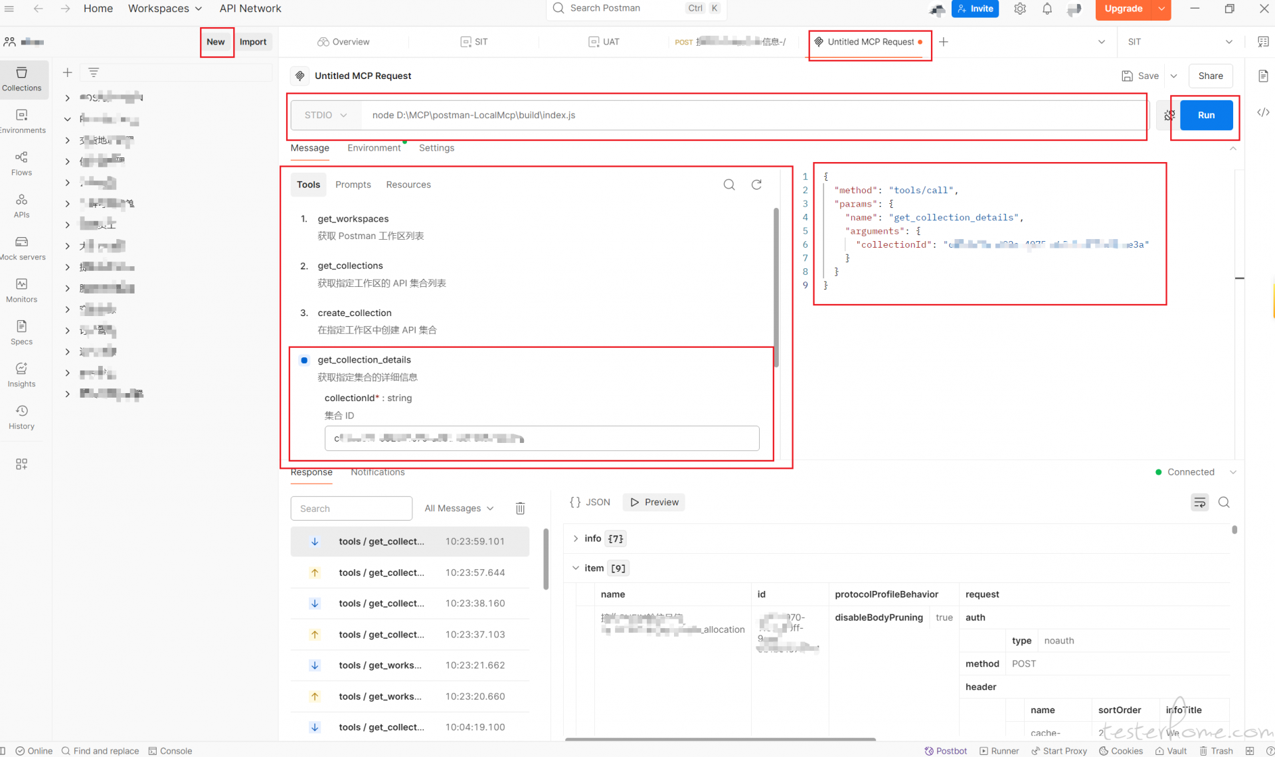Click the plus icon to open new tab

[x=943, y=42]
